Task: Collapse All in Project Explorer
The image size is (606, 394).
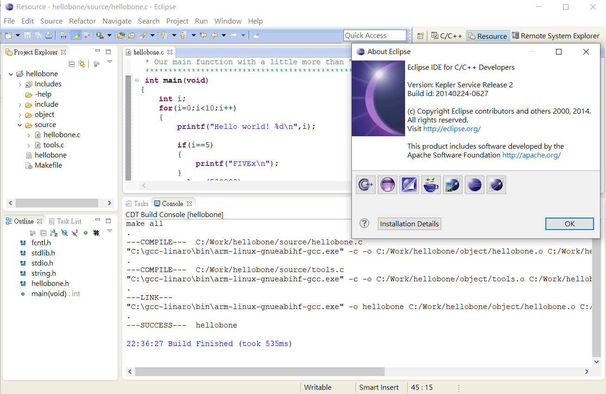Action: [72, 64]
